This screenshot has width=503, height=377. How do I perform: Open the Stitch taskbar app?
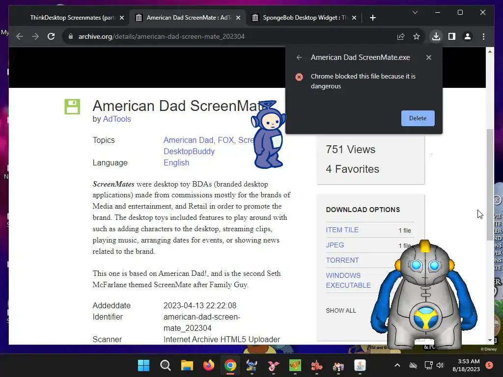coord(252,365)
